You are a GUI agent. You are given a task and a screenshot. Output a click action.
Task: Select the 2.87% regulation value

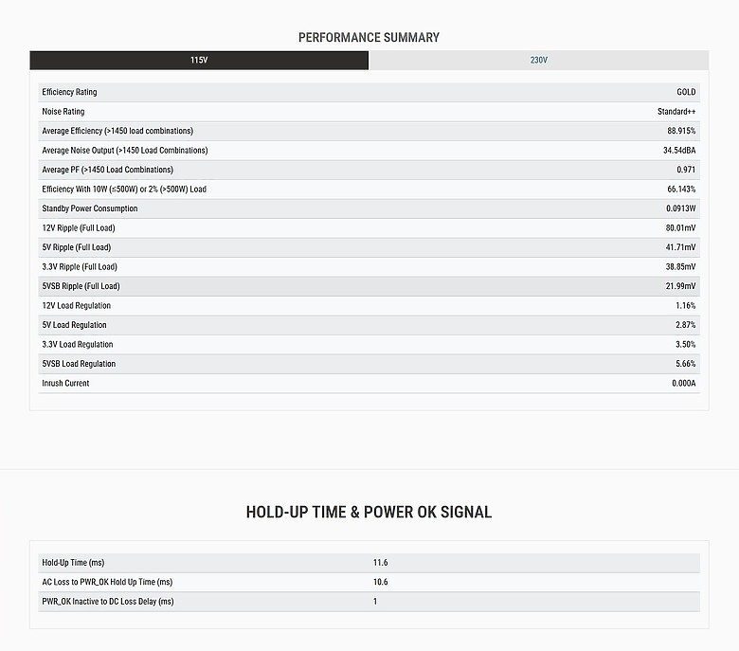[685, 325]
